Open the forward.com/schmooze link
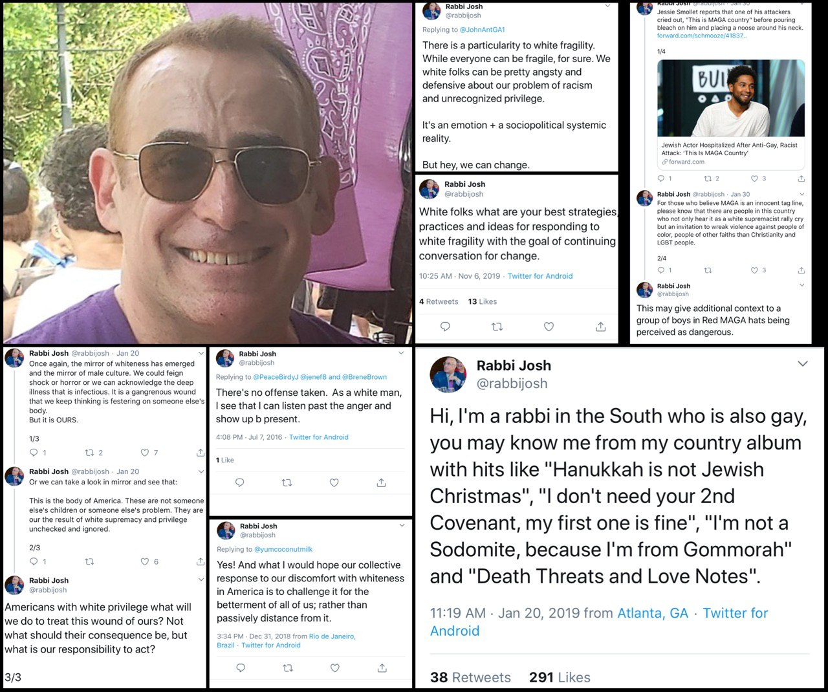This screenshot has height=692, width=828. (702, 36)
